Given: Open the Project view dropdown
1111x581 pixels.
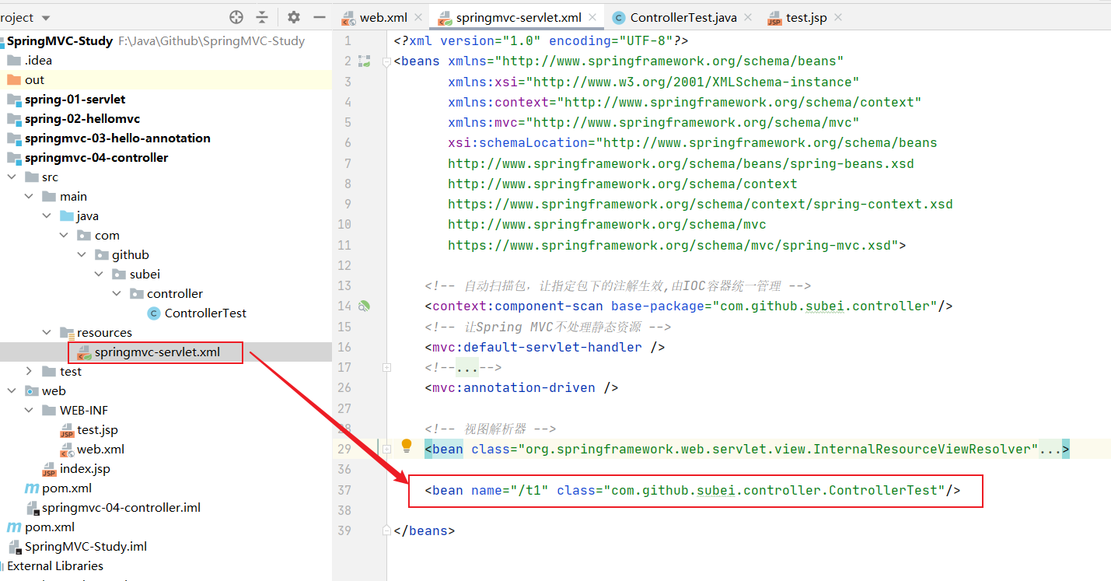Looking at the screenshot, I should (45, 17).
